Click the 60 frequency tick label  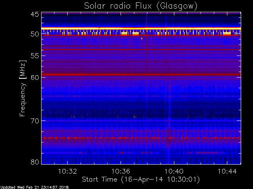tap(35, 78)
